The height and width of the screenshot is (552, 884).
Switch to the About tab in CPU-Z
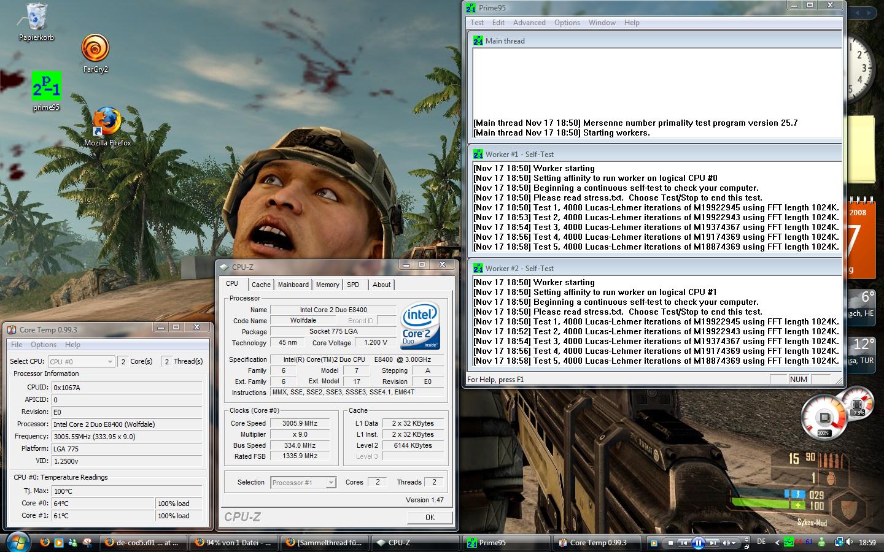381,285
